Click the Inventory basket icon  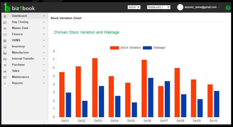[5, 47]
